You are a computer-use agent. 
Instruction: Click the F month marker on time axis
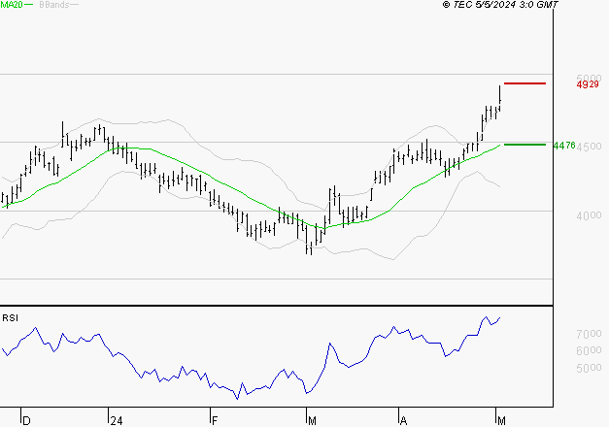215,421
